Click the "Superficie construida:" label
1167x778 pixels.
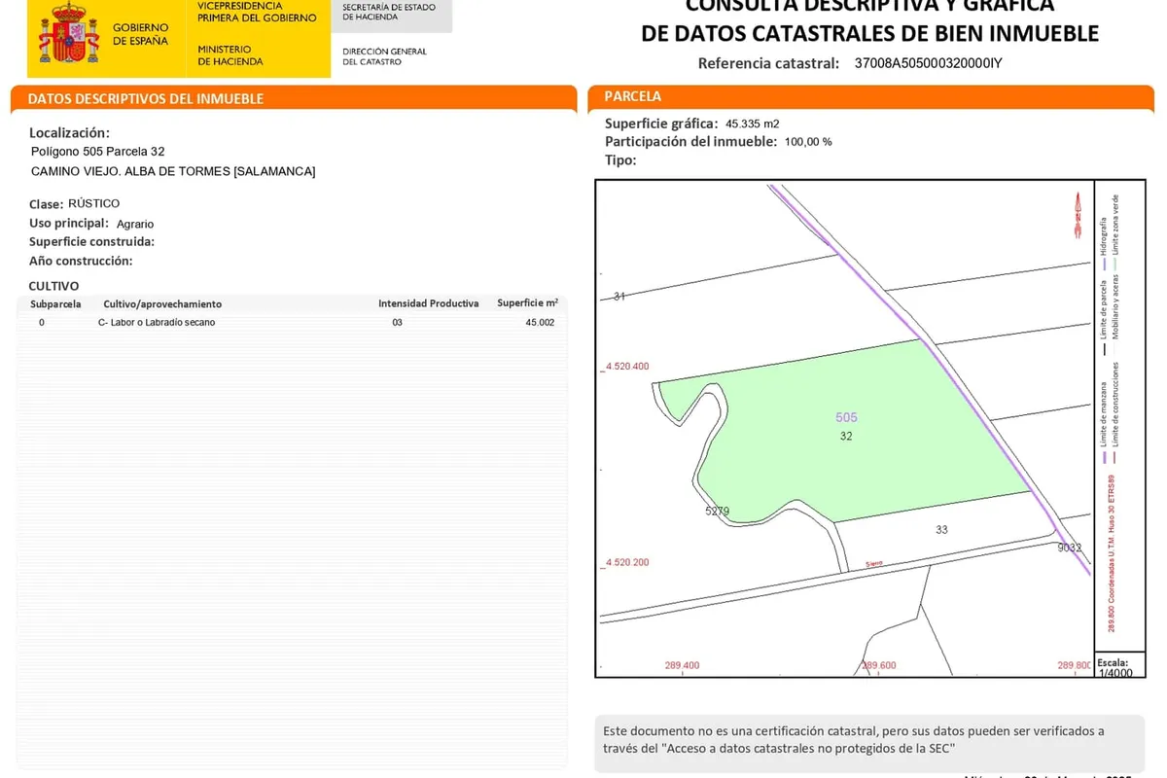(x=91, y=241)
